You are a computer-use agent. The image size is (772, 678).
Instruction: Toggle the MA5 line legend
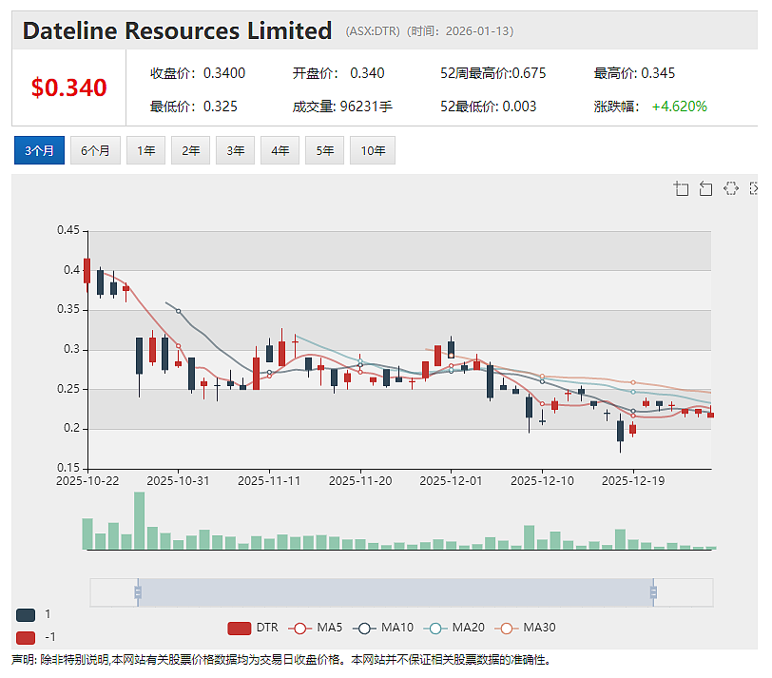[x=315, y=628]
